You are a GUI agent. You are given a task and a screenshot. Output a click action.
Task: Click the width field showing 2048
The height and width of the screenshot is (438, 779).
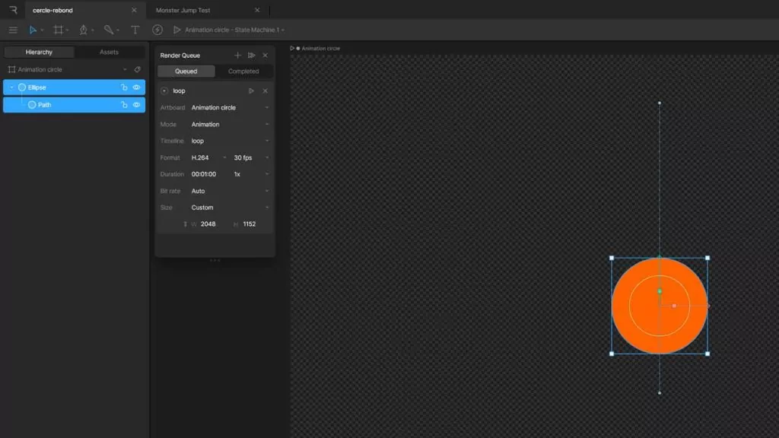coord(208,224)
